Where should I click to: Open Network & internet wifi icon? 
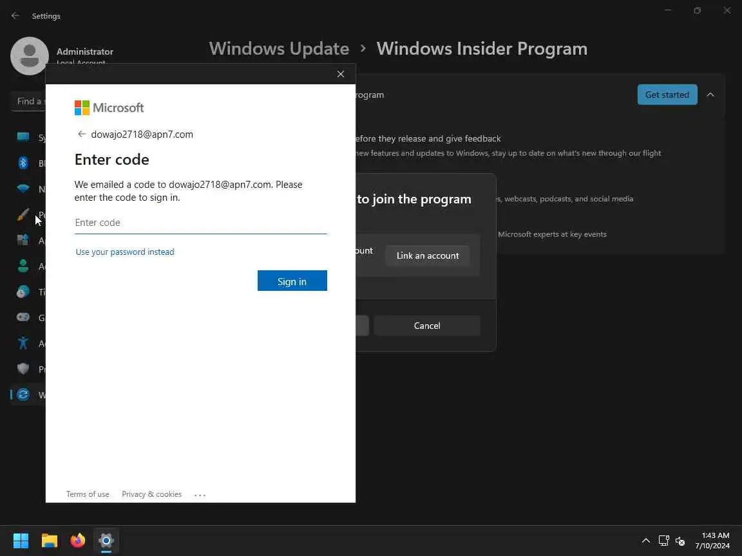23,189
